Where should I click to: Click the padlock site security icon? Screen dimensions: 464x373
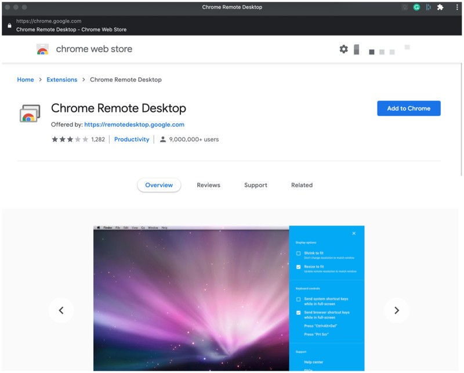point(9,26)
